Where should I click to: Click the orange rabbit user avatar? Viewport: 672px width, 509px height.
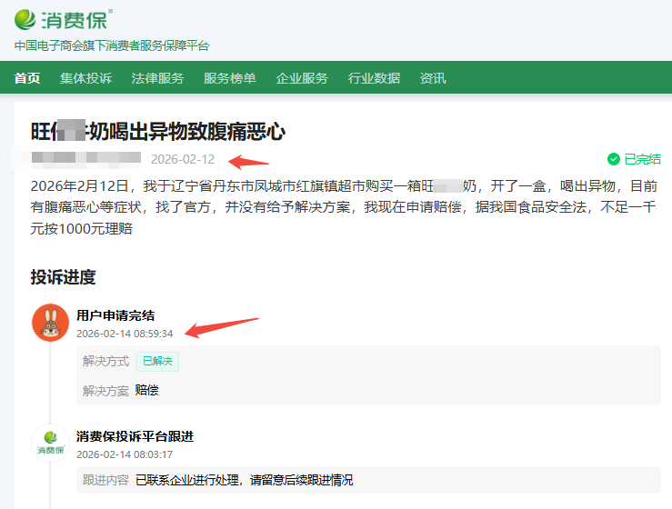point(51,323)
